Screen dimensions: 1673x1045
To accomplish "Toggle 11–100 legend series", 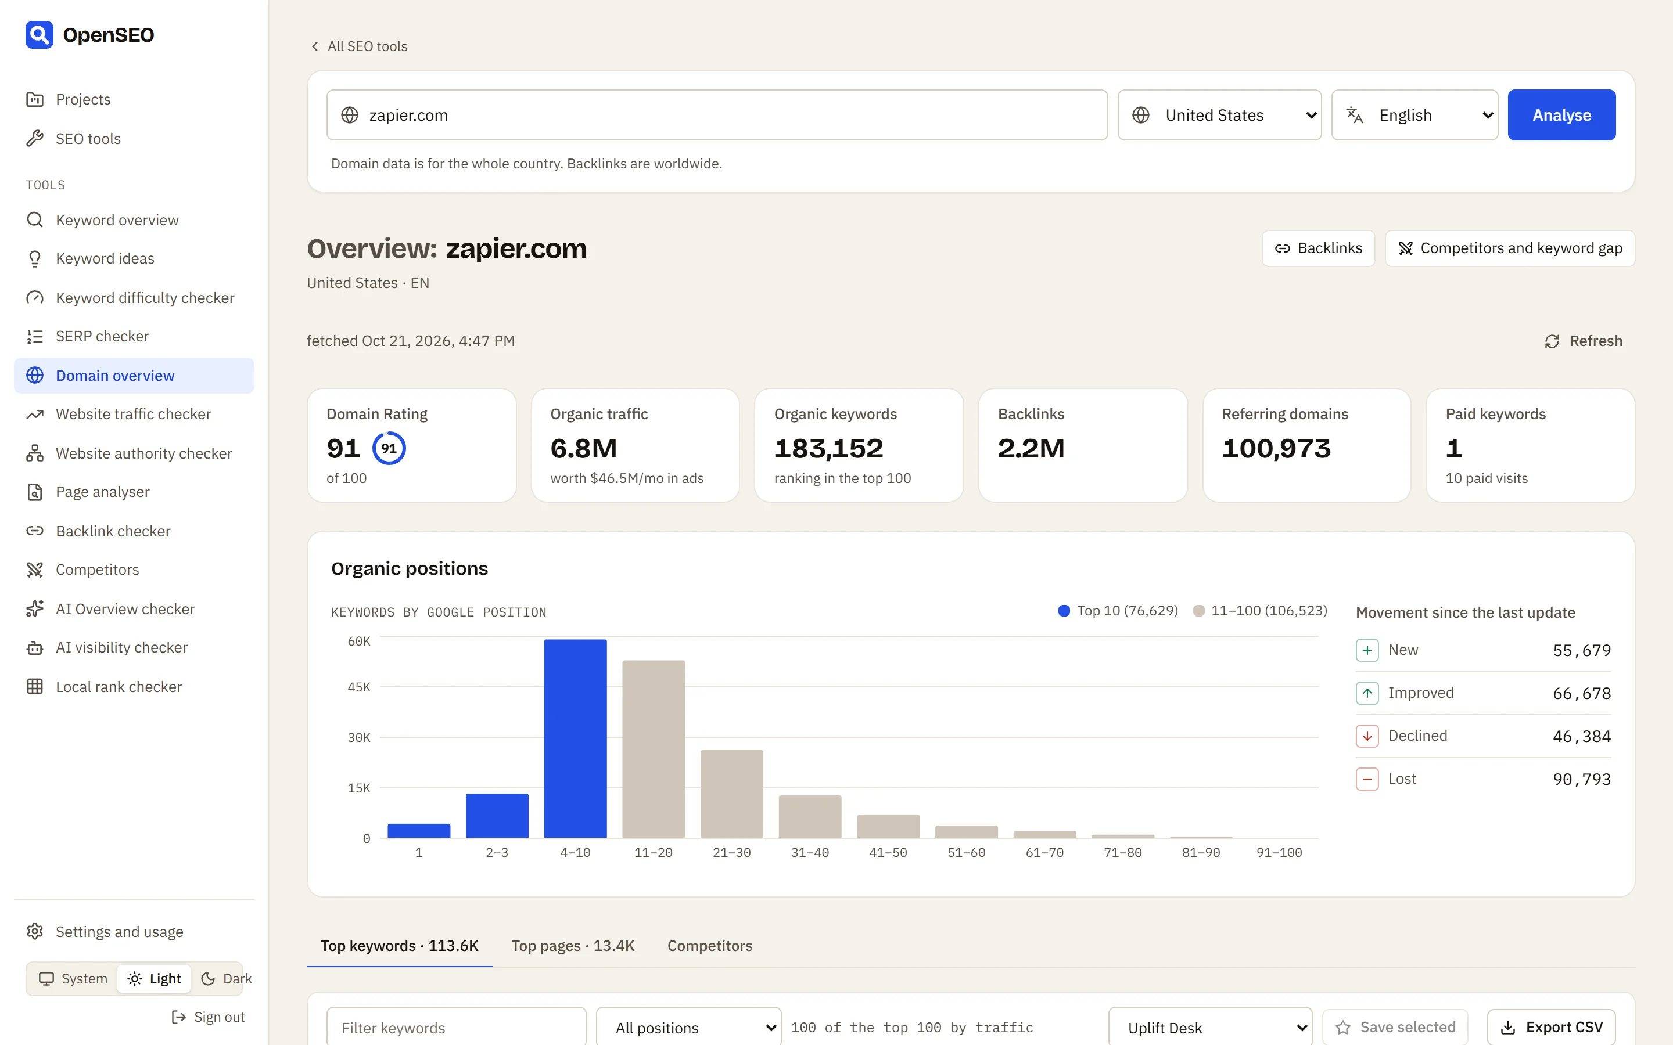I will pyautogui.click(x=1259, y=611).
